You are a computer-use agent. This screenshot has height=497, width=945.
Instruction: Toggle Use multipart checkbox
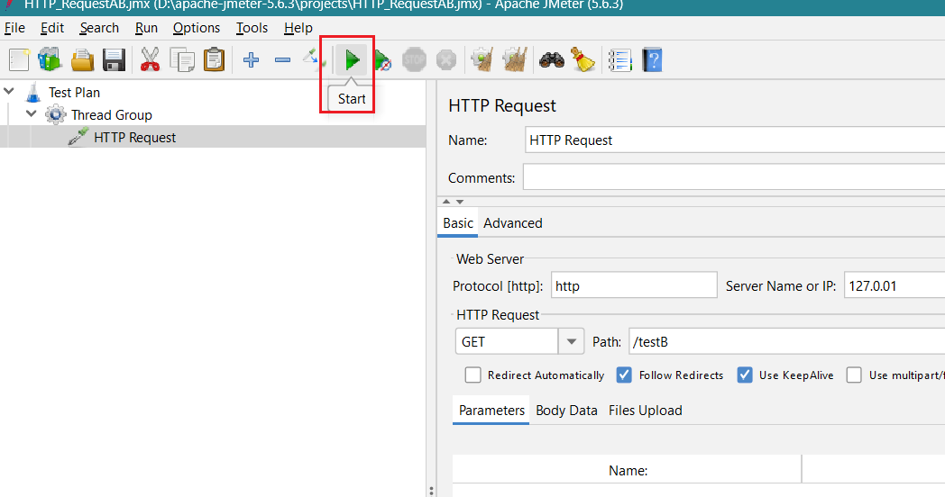coord(854,375)
